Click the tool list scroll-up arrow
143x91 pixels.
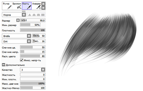pos(43,4)
